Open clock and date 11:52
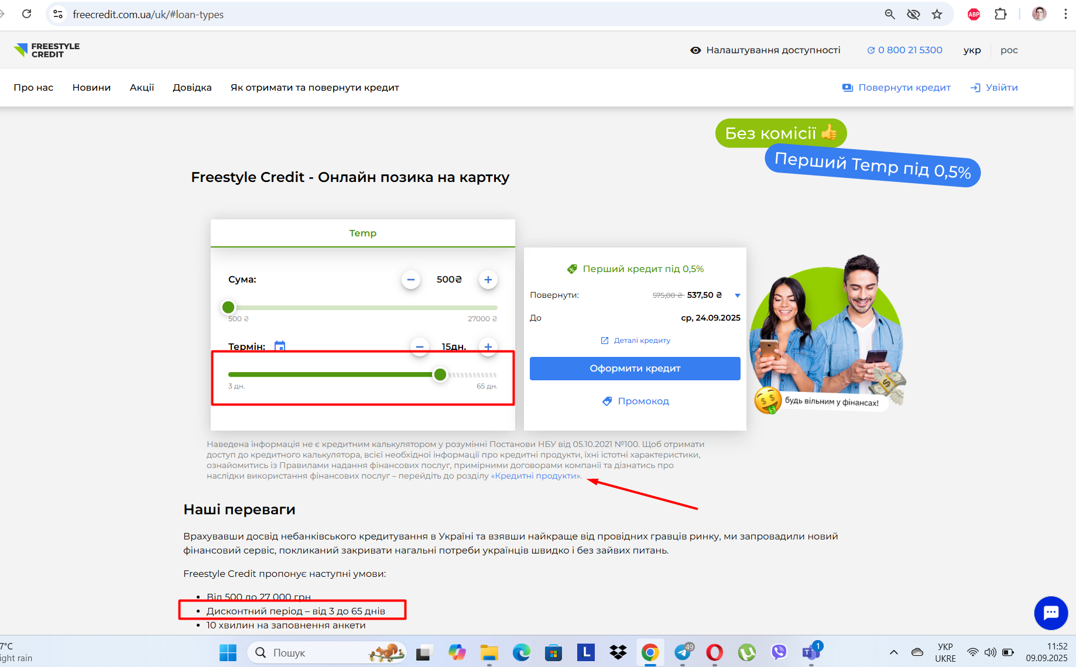The width and height of the screenshot is (1076, 667). pos(1047,652)
